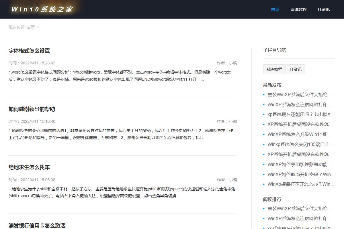The width and height of the screenshot is (344, 229).
Task: Click the summary text about shift和空格
Action: [x=122, y=192]
